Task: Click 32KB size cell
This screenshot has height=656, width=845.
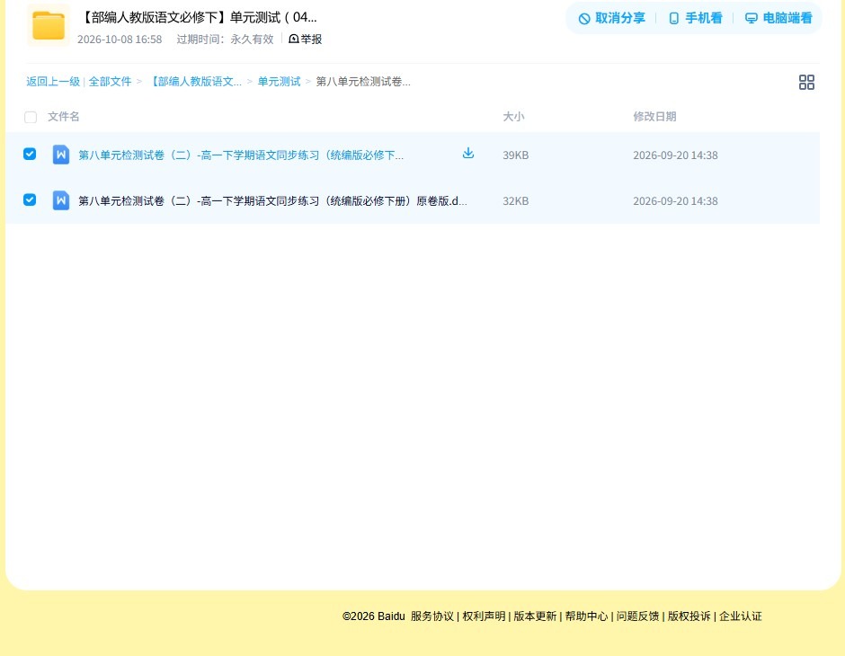Action: click(516, 201)
